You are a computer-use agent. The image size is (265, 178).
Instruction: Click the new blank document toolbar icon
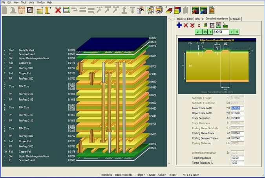pos(5,10)
